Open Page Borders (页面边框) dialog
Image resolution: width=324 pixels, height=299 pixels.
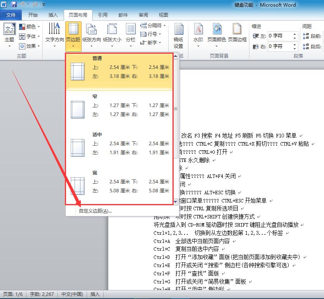point(237,33)
